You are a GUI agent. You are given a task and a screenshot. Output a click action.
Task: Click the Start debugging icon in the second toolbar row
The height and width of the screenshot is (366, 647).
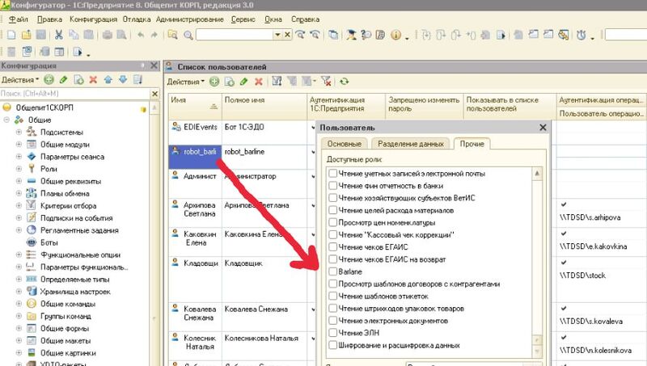(x=77, y=52)
